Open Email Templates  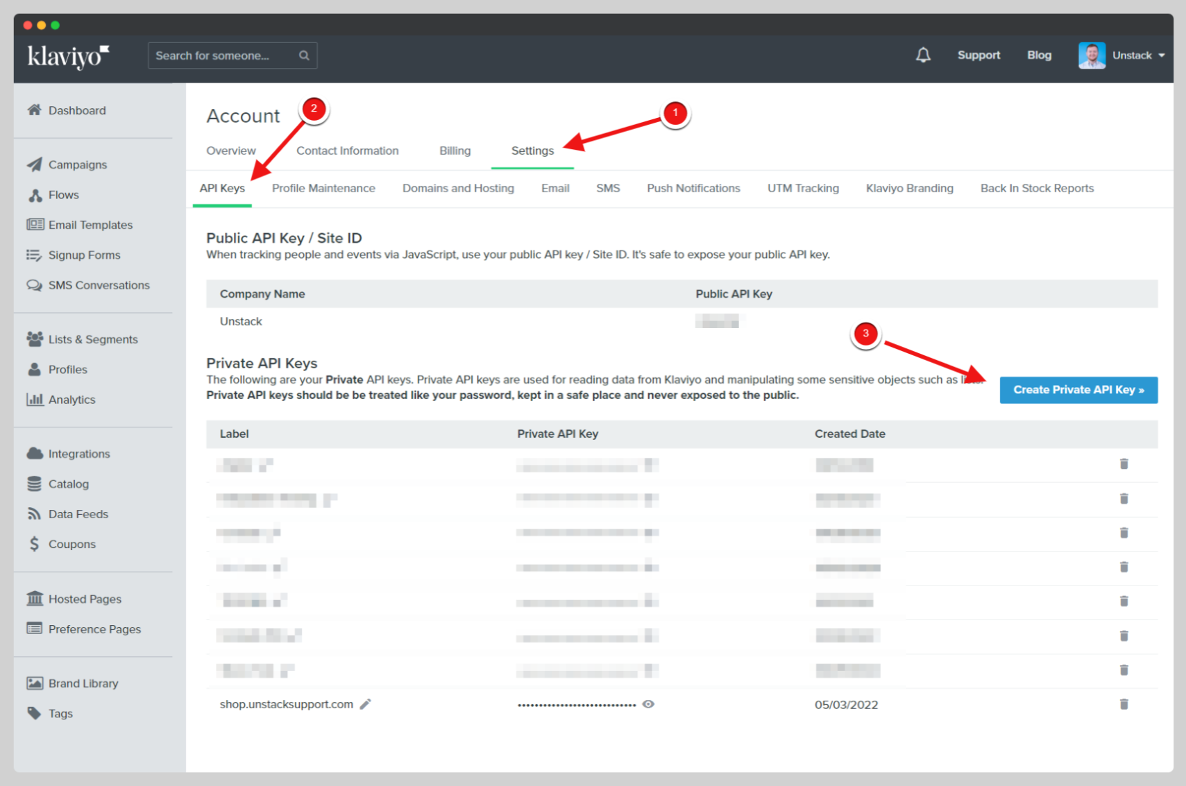click(90, 224)
